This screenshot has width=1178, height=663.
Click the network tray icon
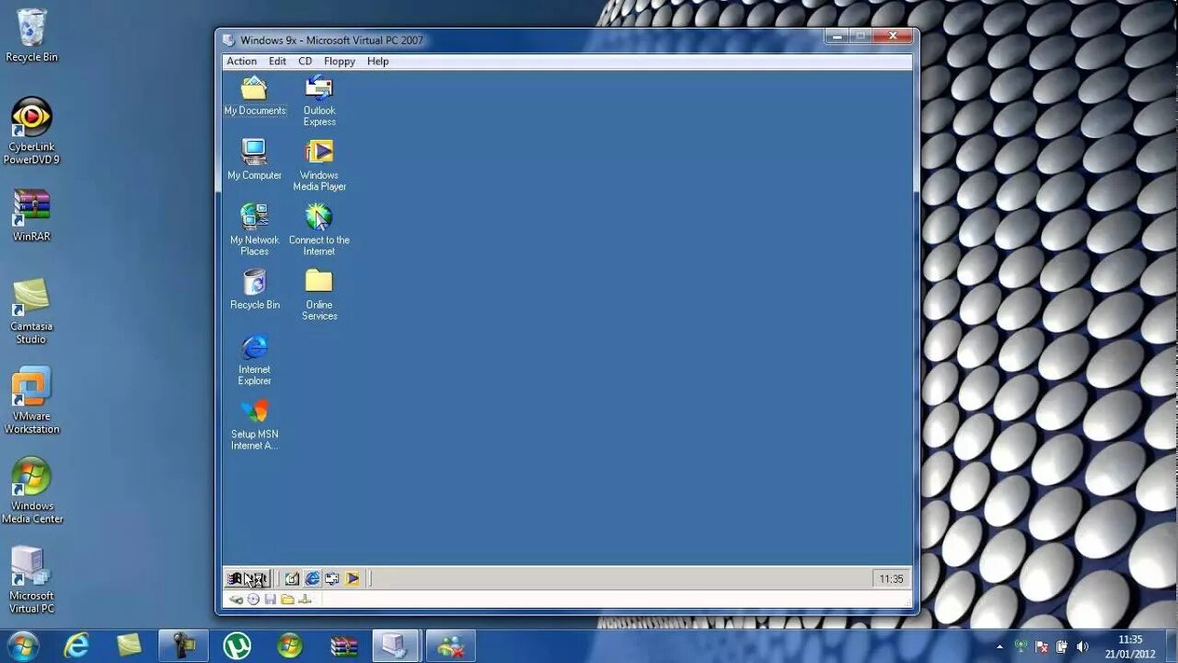pos(1020,646)
